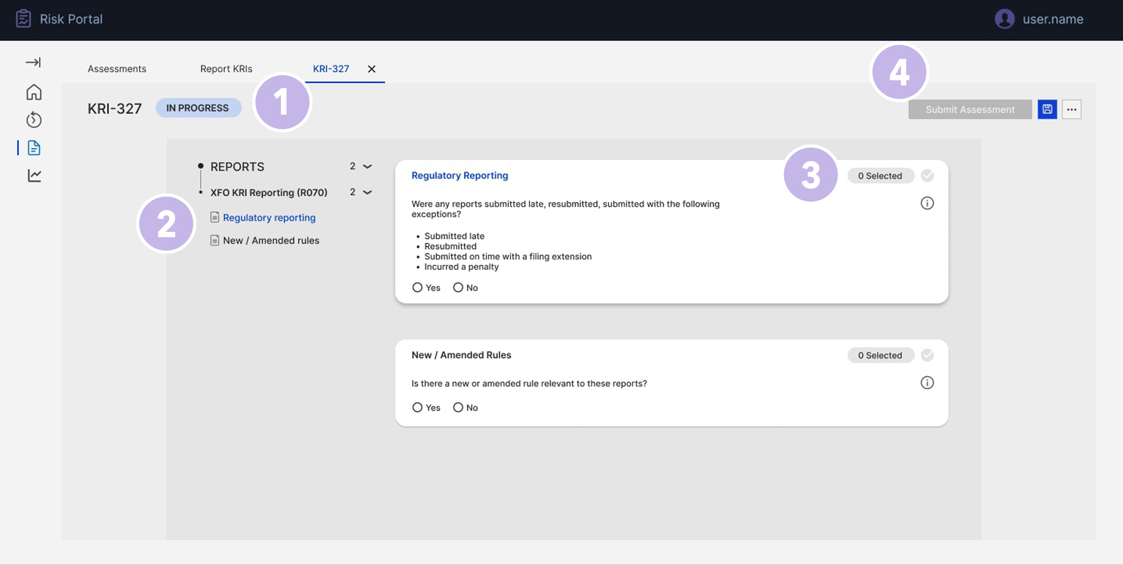Open Regulatory reporting in the tree

click(x=269, y=217)
